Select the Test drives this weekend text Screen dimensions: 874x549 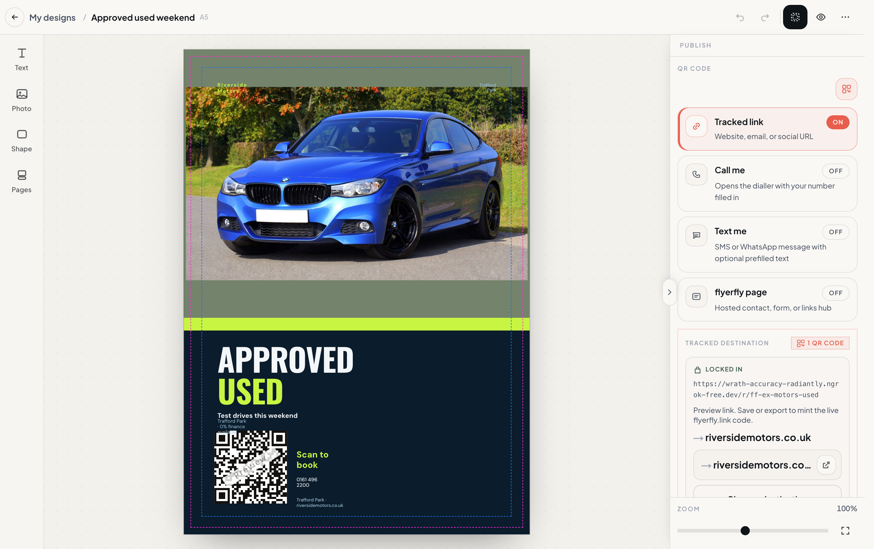pos(257,415)
